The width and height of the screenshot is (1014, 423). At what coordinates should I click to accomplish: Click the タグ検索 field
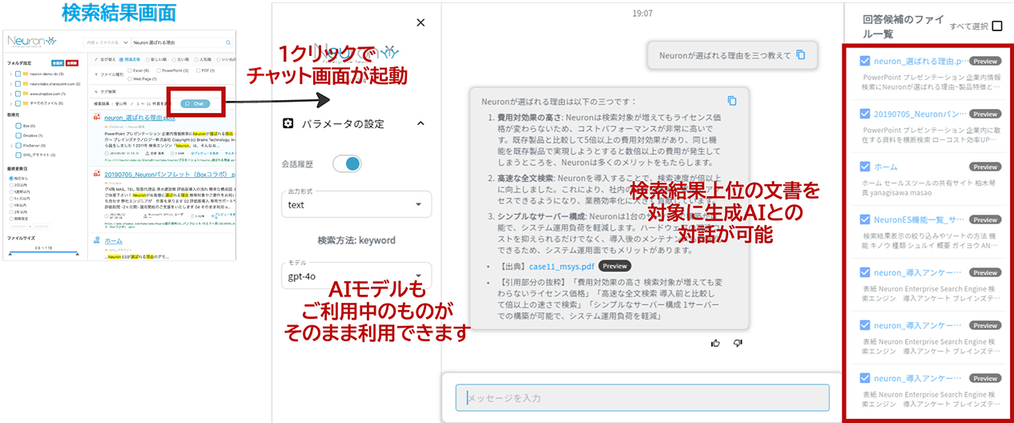[x=110, y=91]
